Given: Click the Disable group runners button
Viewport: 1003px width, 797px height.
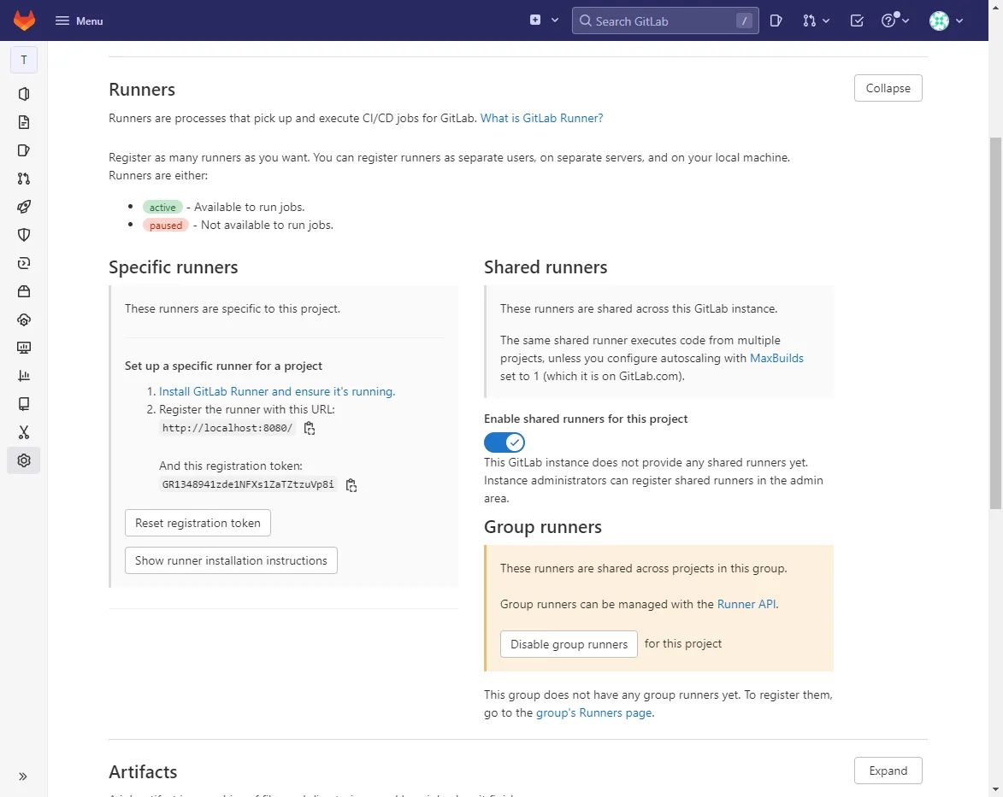Looking at the screenshot, I should [569, 644].
